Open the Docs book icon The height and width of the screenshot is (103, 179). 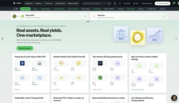[x=115, y=3]
